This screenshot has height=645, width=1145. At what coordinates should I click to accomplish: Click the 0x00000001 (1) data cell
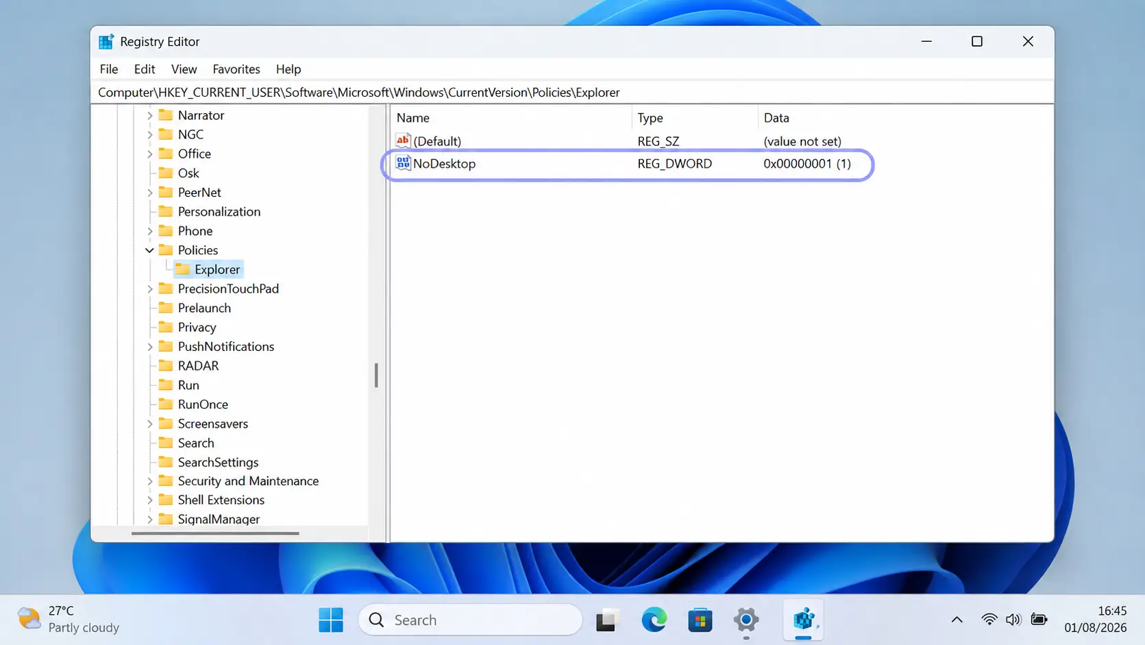(x=807, y=164)
